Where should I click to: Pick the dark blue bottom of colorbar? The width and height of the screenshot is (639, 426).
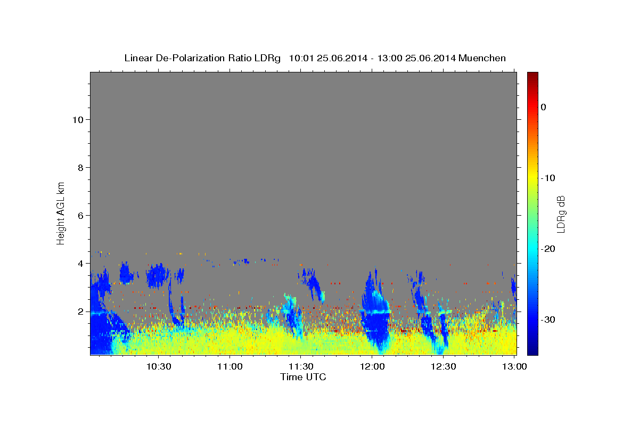(x=532, y=350)
